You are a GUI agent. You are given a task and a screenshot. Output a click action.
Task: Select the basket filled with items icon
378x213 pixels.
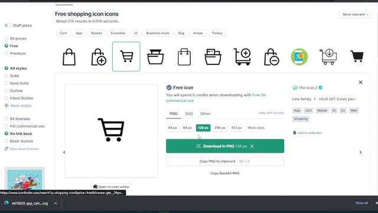click(213, 57)
